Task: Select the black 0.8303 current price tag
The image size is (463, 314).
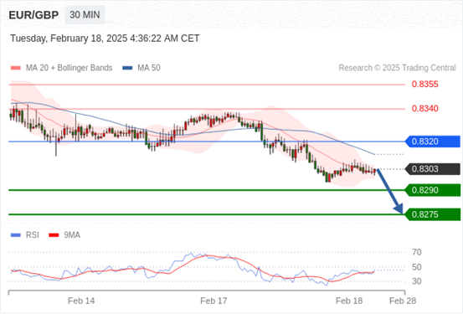Action: (x=433, y=169)
